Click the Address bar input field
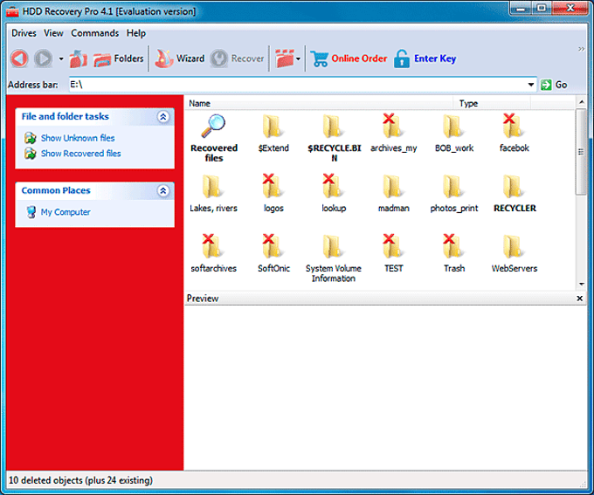The width and height of the screenshot is (594, 495). [x=297, y=85]
